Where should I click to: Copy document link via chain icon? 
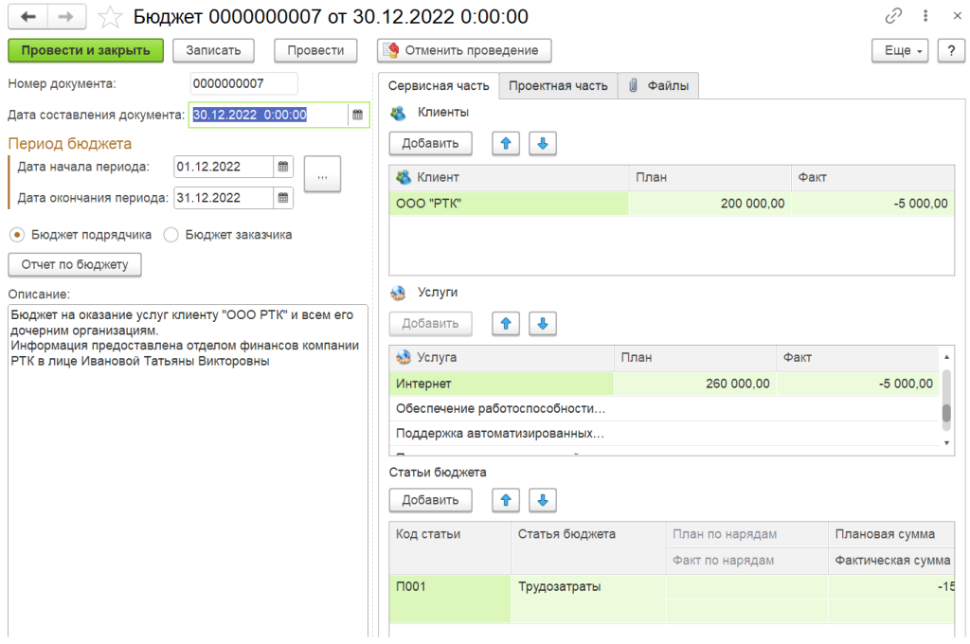point(893,16)
